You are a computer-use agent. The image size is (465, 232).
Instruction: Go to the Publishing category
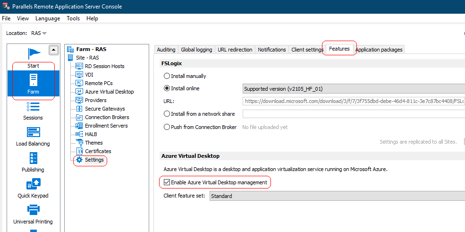click(x=33, y=159)
